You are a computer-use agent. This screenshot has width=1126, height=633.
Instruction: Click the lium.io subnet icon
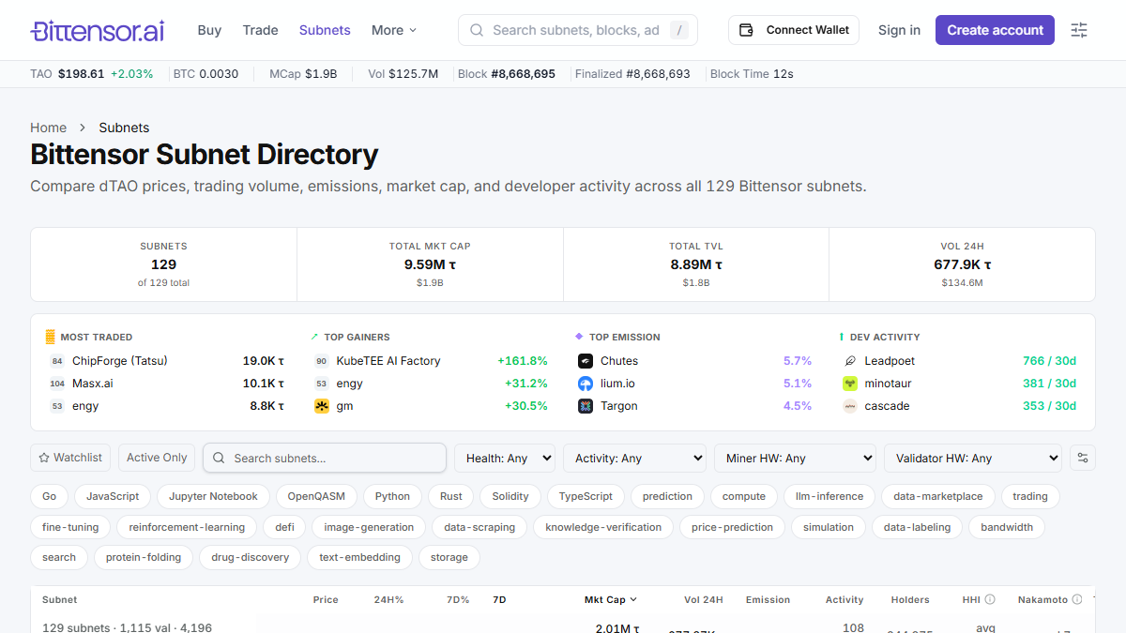click(586, 384)
